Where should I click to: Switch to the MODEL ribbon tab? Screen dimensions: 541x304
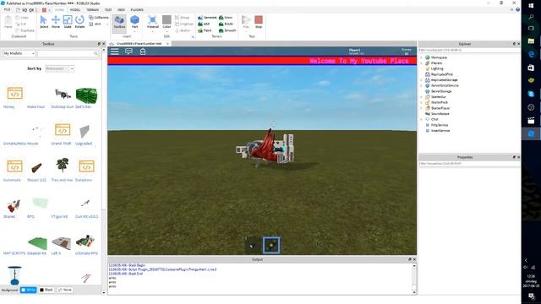point(75,9)
